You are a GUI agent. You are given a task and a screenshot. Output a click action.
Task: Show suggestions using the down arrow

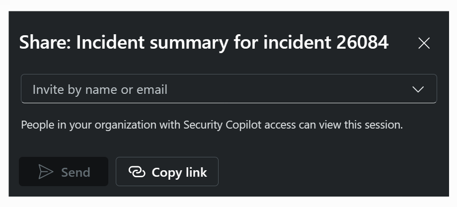coord(418,89)
